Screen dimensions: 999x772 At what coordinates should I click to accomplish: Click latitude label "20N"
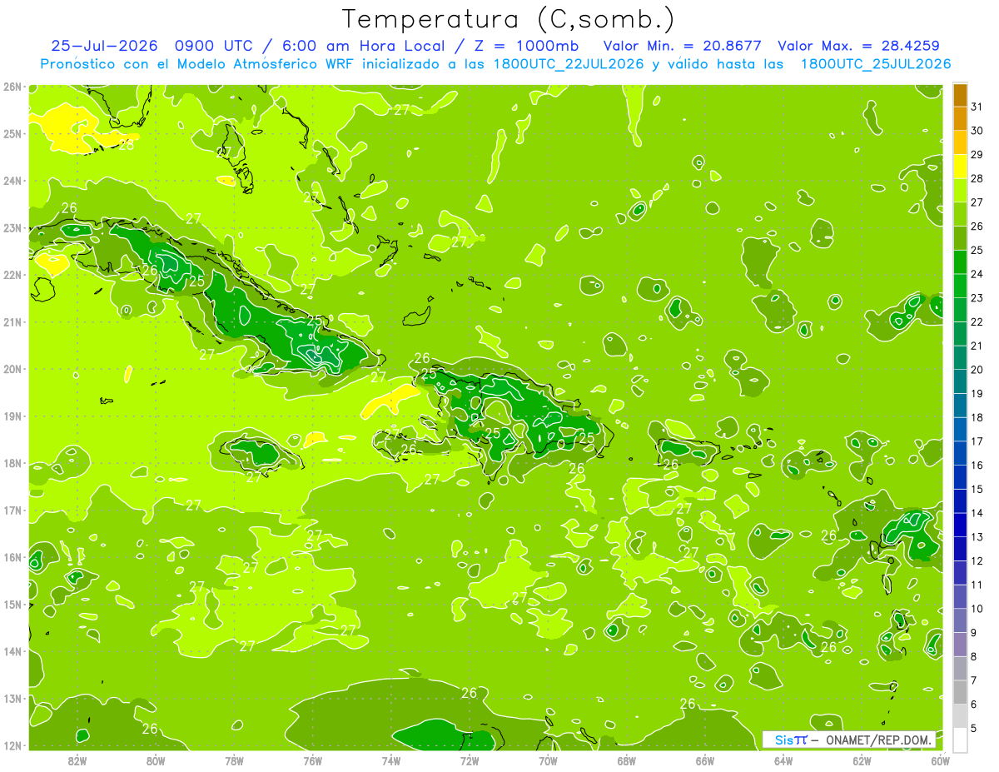(x=12, y=369)
